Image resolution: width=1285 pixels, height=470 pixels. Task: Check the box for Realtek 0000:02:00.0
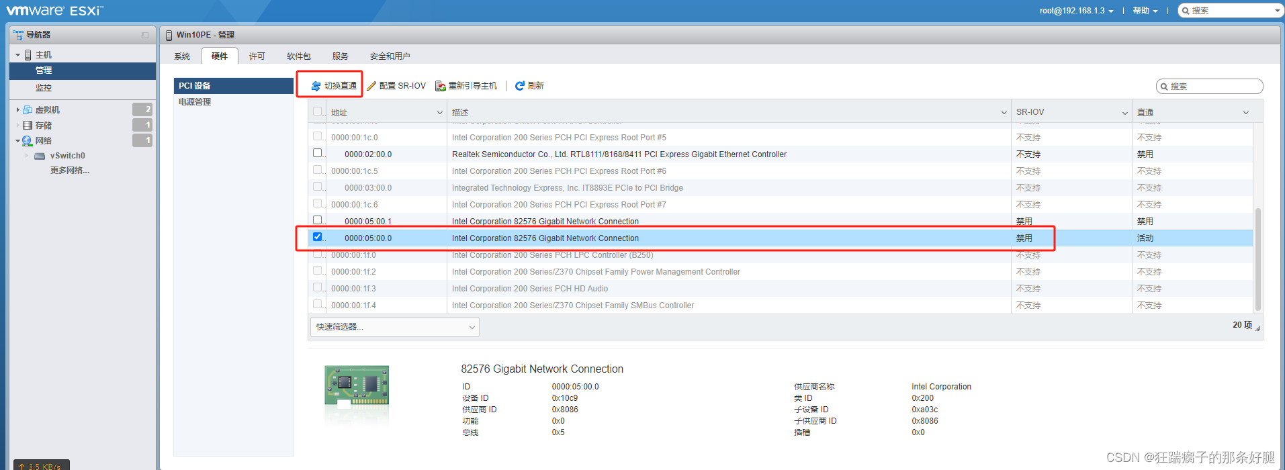(318, 153)
